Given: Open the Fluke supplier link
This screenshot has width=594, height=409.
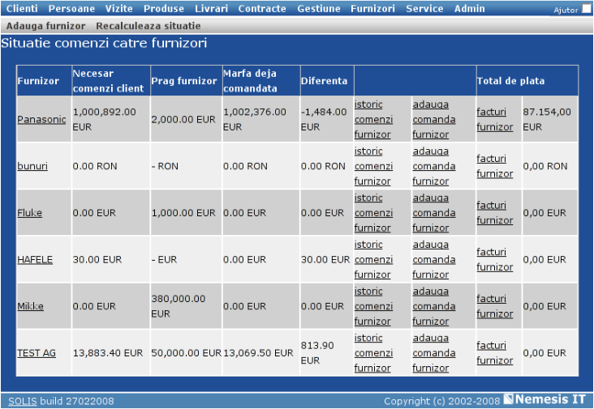Looking at the screenshot, I should pos(29,213).
